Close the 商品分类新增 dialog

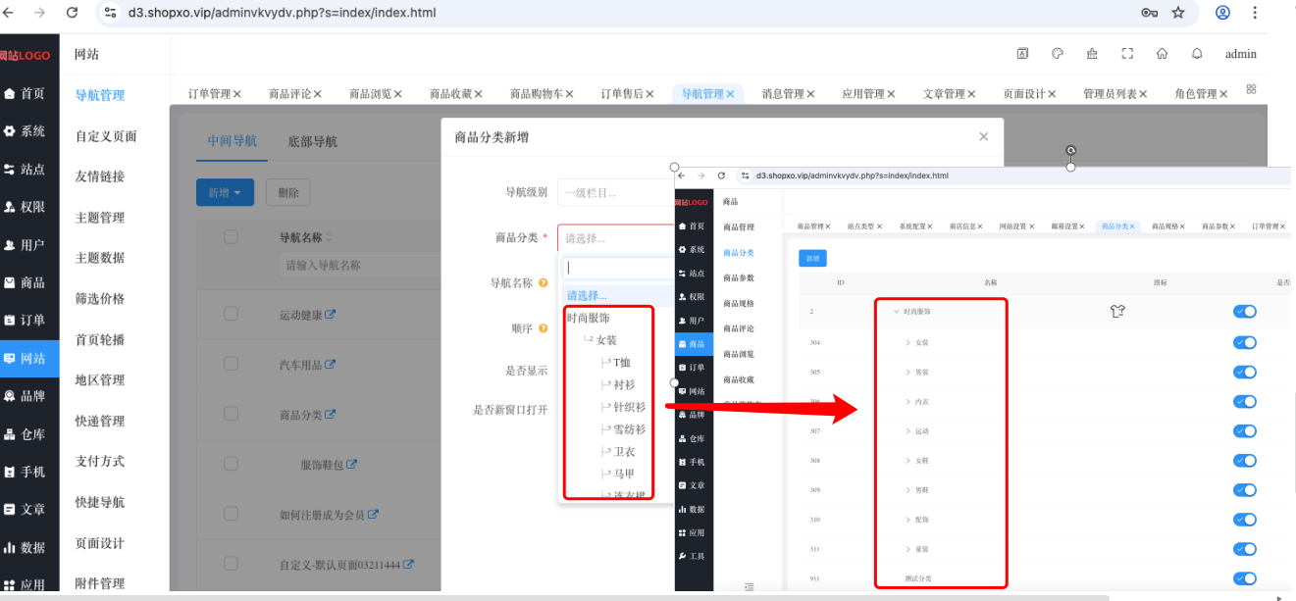(x=984, y=137)
